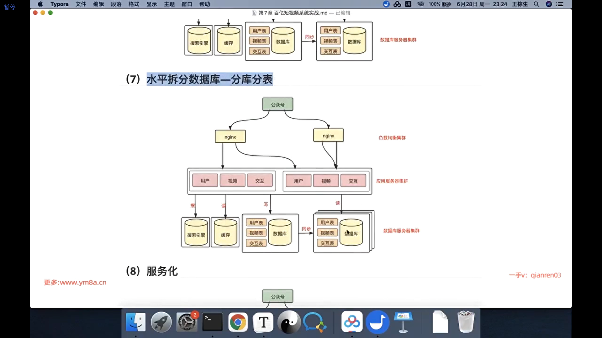The width and height of the screenshot is (602, 338).
Task: Open Google Chrome from the dock
Action: click(238, 322)
